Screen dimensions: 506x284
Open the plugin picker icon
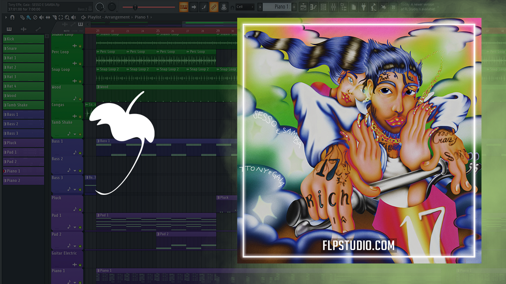point(364,7)
